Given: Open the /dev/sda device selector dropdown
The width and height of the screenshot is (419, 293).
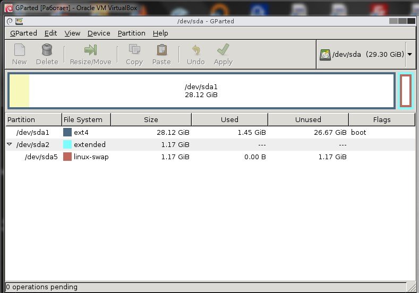Looking at the screenshot, I should click(409, 55).
